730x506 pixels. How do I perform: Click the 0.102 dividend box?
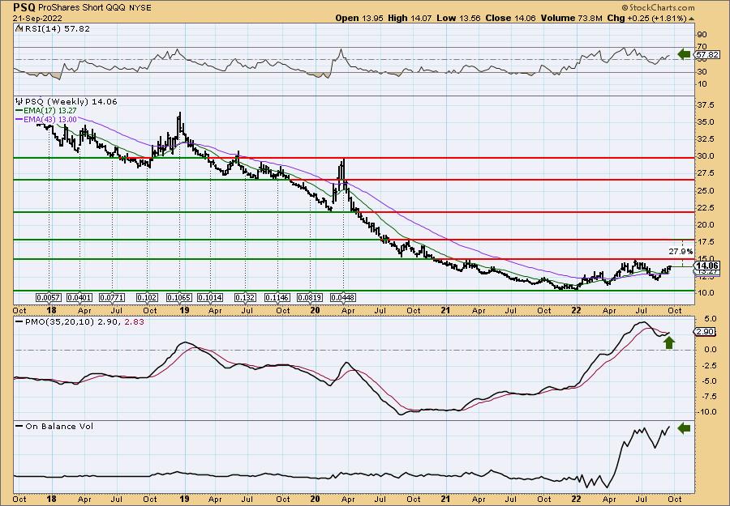147,297
